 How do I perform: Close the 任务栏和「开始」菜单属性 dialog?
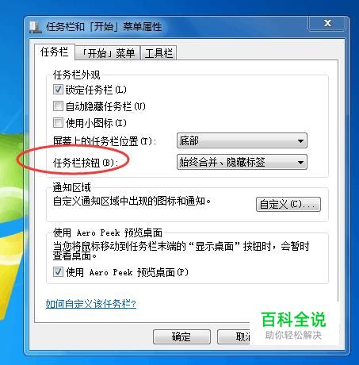point(327,23)
